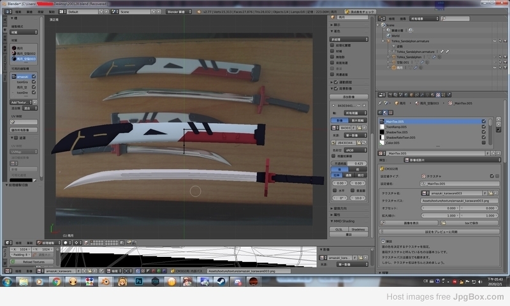The height and width of the screenshot is (306, 510).
Task: Open the sRGB color space dropdown
Action: pos(355,150)
